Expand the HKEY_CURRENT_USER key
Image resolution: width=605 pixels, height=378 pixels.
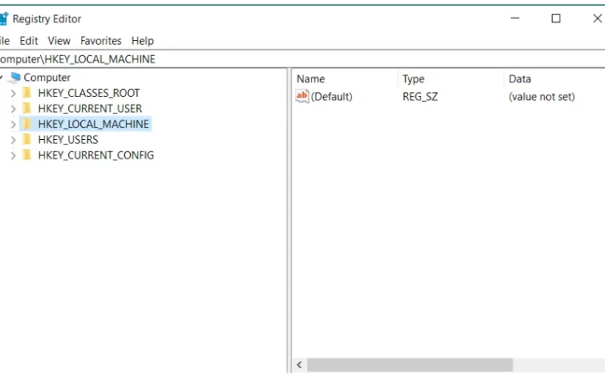[x=13, y=109]
